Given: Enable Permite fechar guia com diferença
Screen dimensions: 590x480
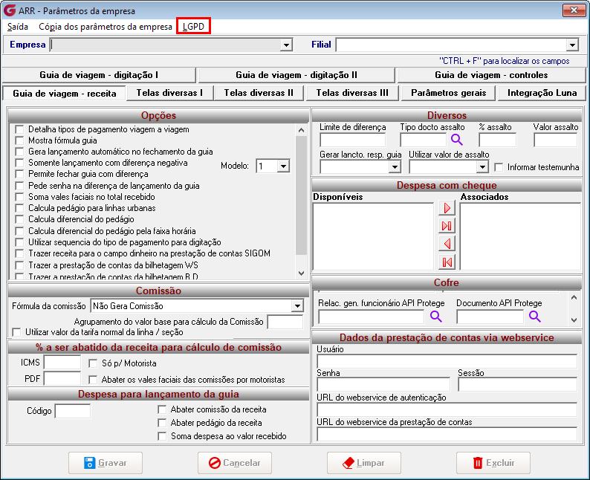Looking at the screenshot, I should click(19, 174).
